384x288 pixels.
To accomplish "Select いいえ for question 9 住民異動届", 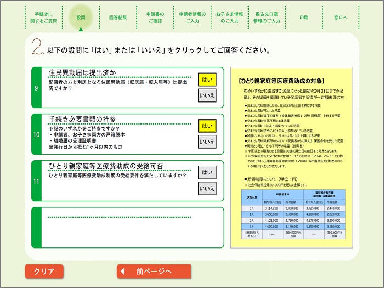I will tap(207, 95).
